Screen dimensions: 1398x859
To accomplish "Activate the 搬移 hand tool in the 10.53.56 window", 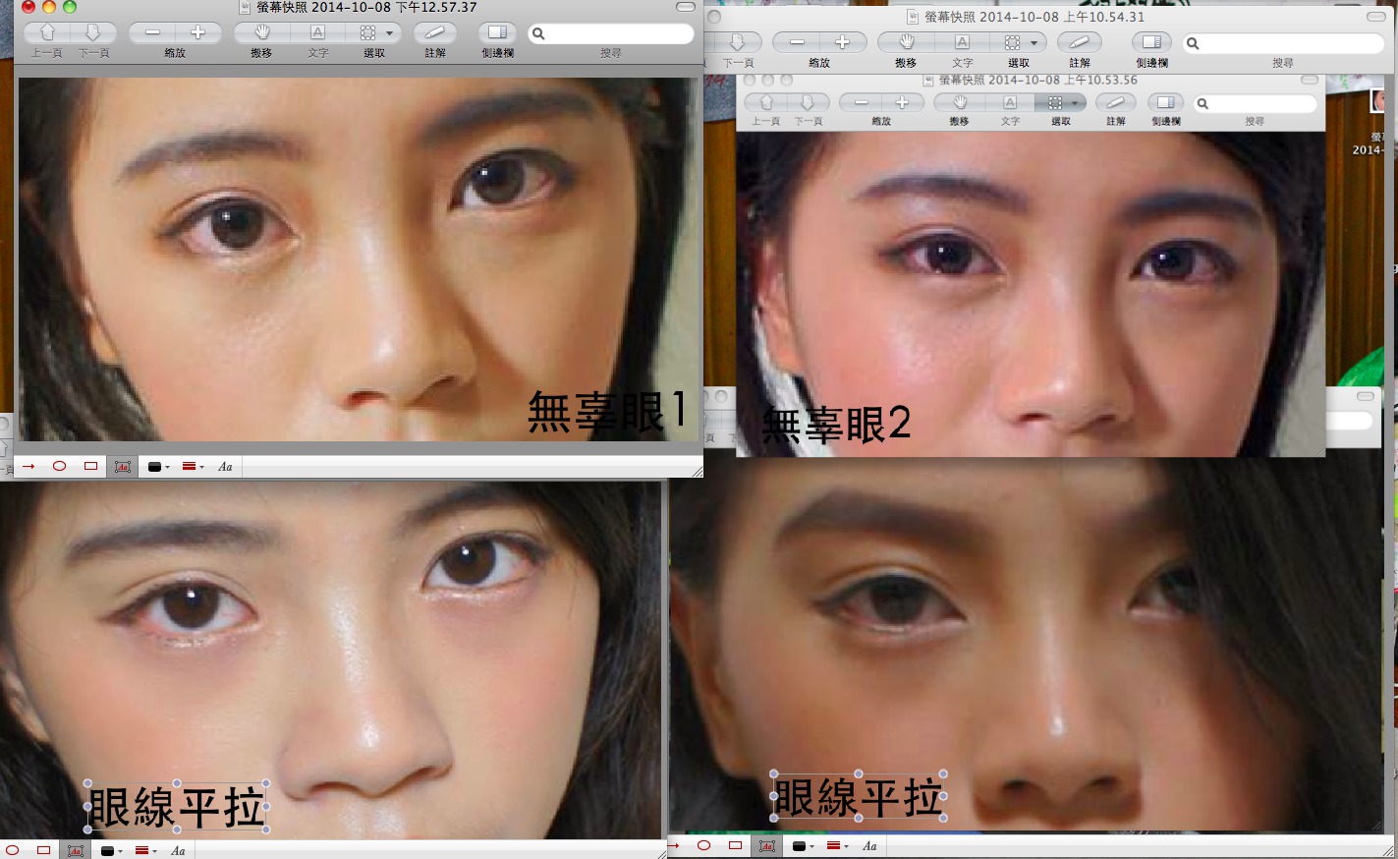I will [959, 102].
